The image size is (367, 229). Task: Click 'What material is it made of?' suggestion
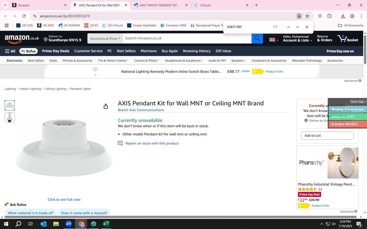pyautogui.click(x=31, y=213)
